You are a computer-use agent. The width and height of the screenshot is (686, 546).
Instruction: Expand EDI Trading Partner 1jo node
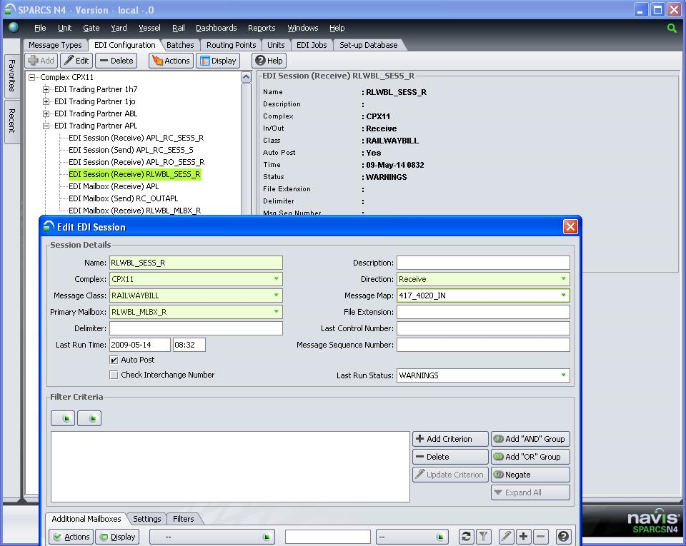point(46,102)
